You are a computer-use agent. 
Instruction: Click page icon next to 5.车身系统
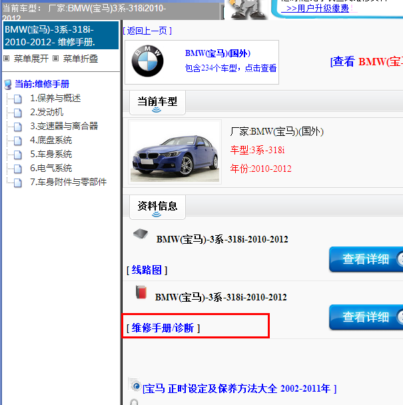point(17,155)
